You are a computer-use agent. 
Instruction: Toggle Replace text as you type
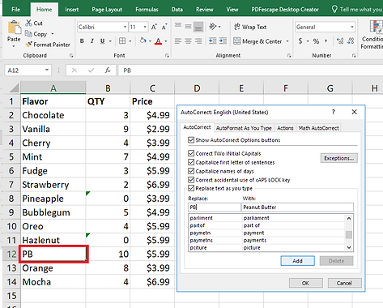click(191, 188)
